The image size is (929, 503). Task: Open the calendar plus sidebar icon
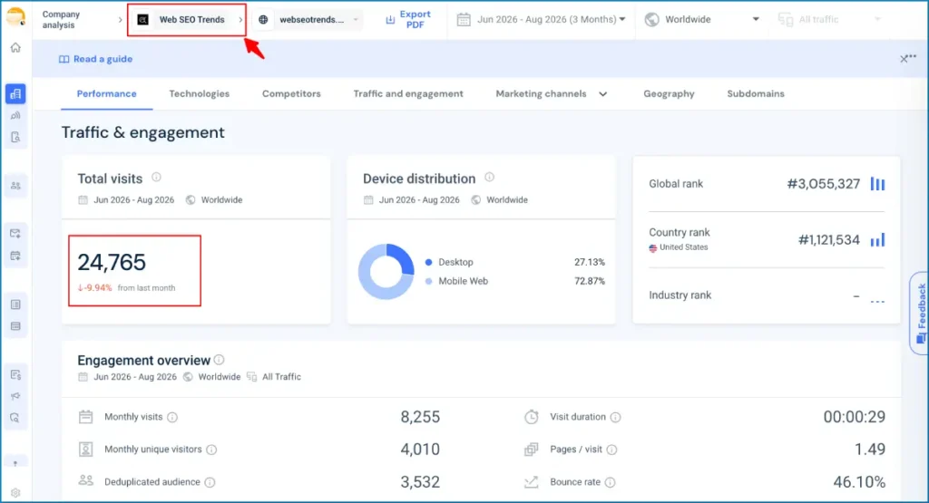coord(15,256)
